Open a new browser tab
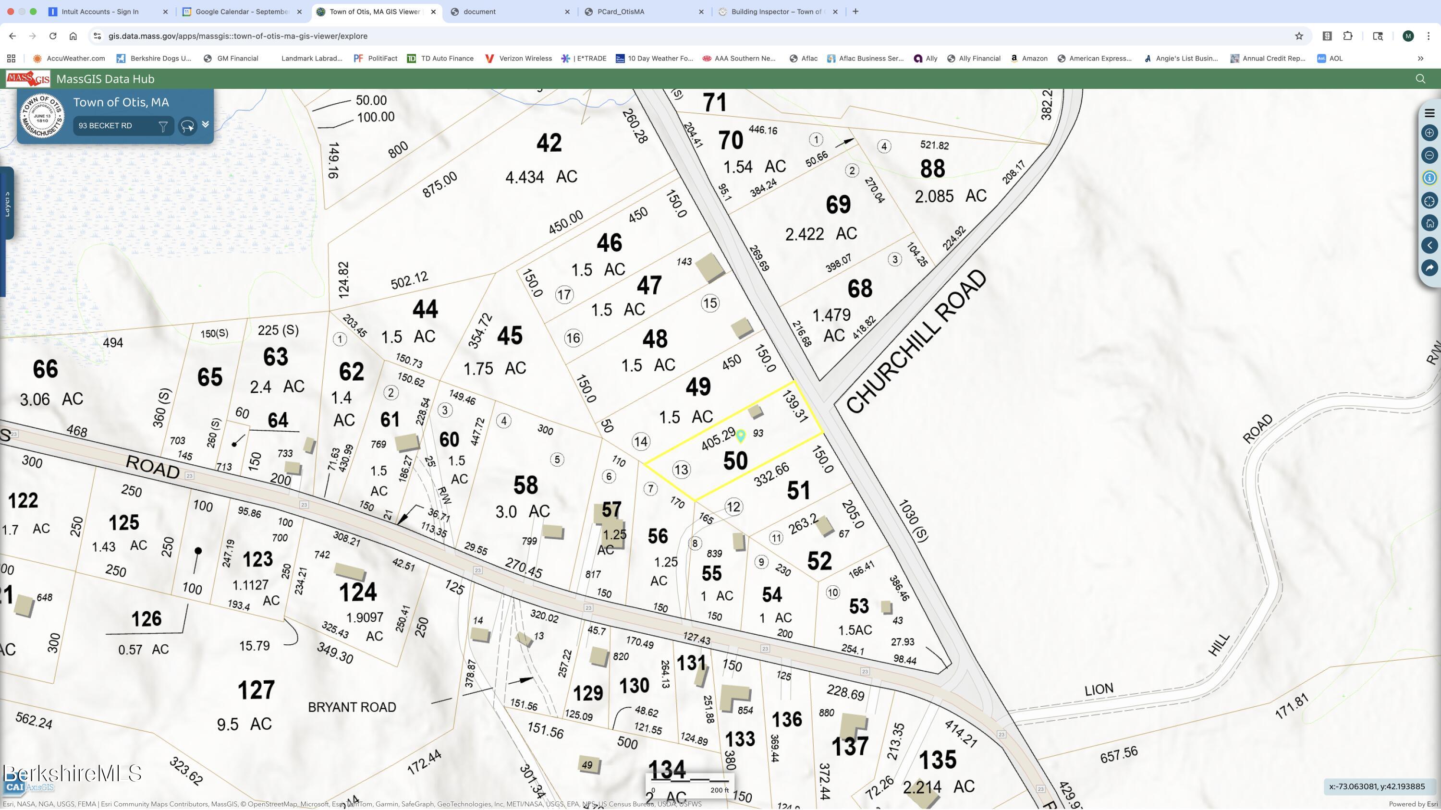The width and height of the screenshot is (1441, 810). click(855, 11)
